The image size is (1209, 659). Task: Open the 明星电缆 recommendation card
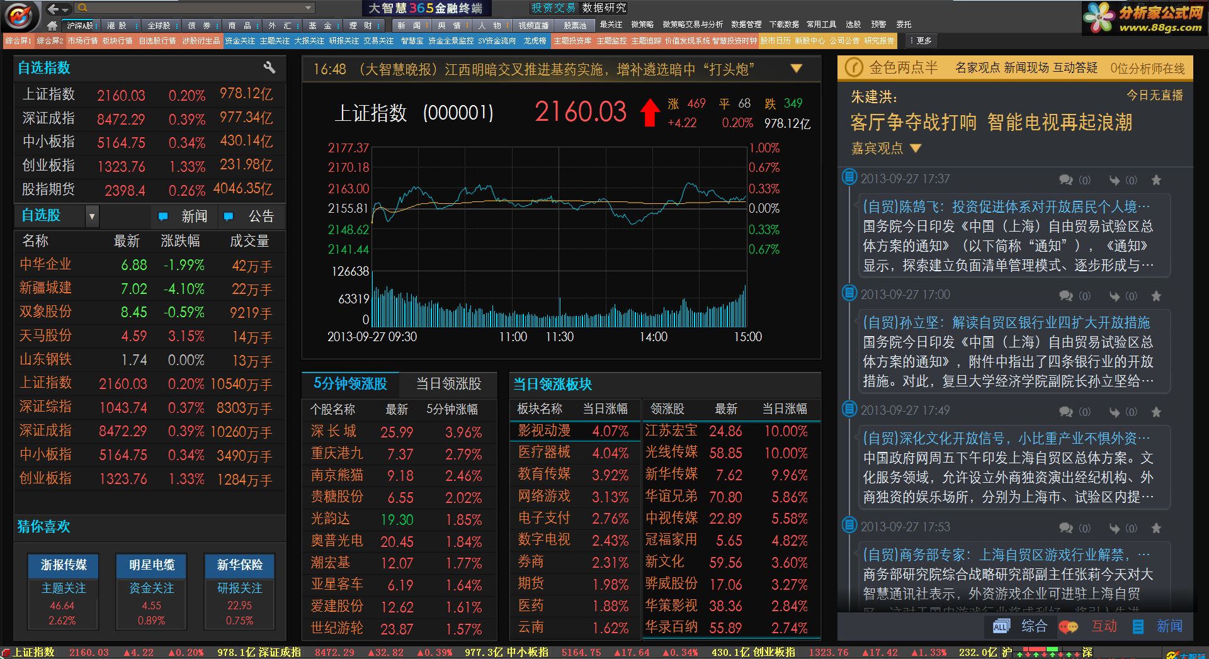(151, 591)
